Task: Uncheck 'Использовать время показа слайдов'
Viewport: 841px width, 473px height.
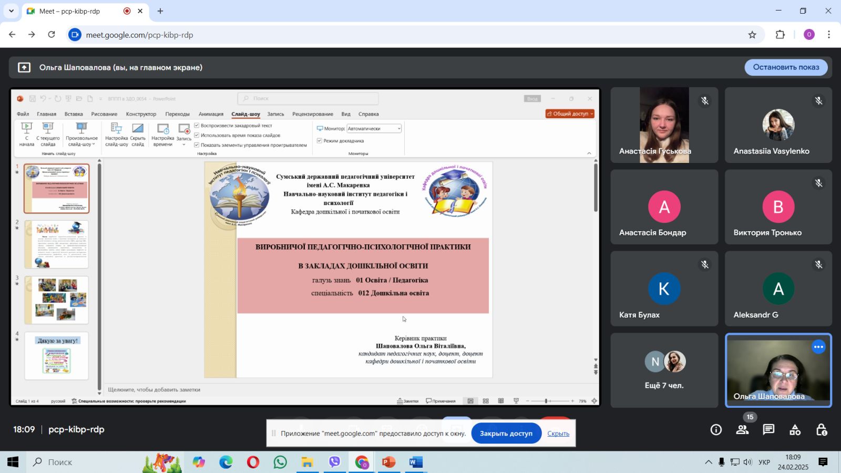Action: point(197,135)
